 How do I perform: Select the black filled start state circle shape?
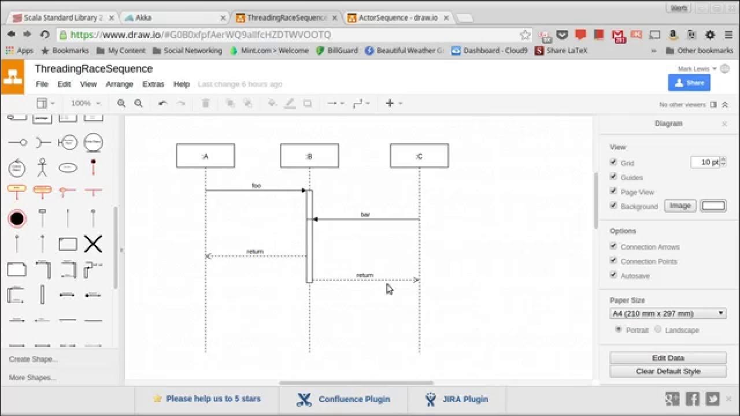coord(17,218)
